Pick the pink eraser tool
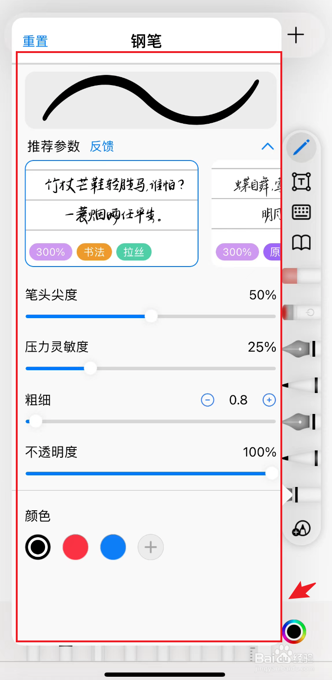Image resolution: width=332 pixels, height=680 pixels. click(x=301, y=276)
